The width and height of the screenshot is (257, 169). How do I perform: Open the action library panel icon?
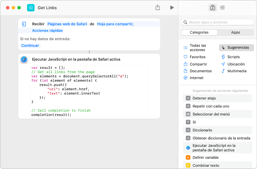point(213,7)
